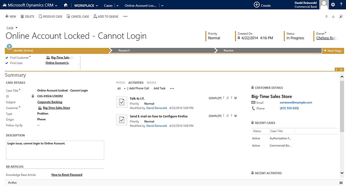Screen dimensions: 346x186
Task: Click the Home icon in navigation bar
Action: [x=65, y=5]
